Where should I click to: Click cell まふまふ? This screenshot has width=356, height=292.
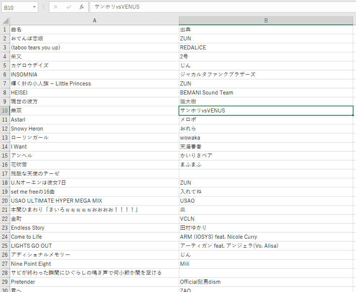click(x=266, y=165)
